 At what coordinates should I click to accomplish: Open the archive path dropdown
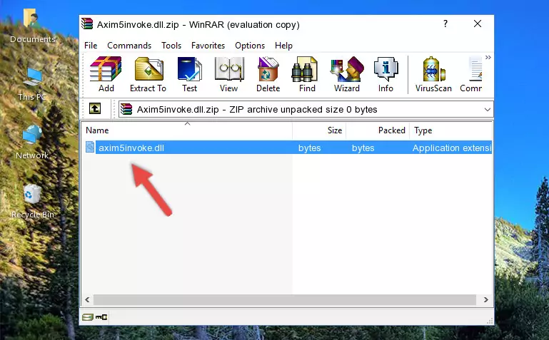[487, 110]
